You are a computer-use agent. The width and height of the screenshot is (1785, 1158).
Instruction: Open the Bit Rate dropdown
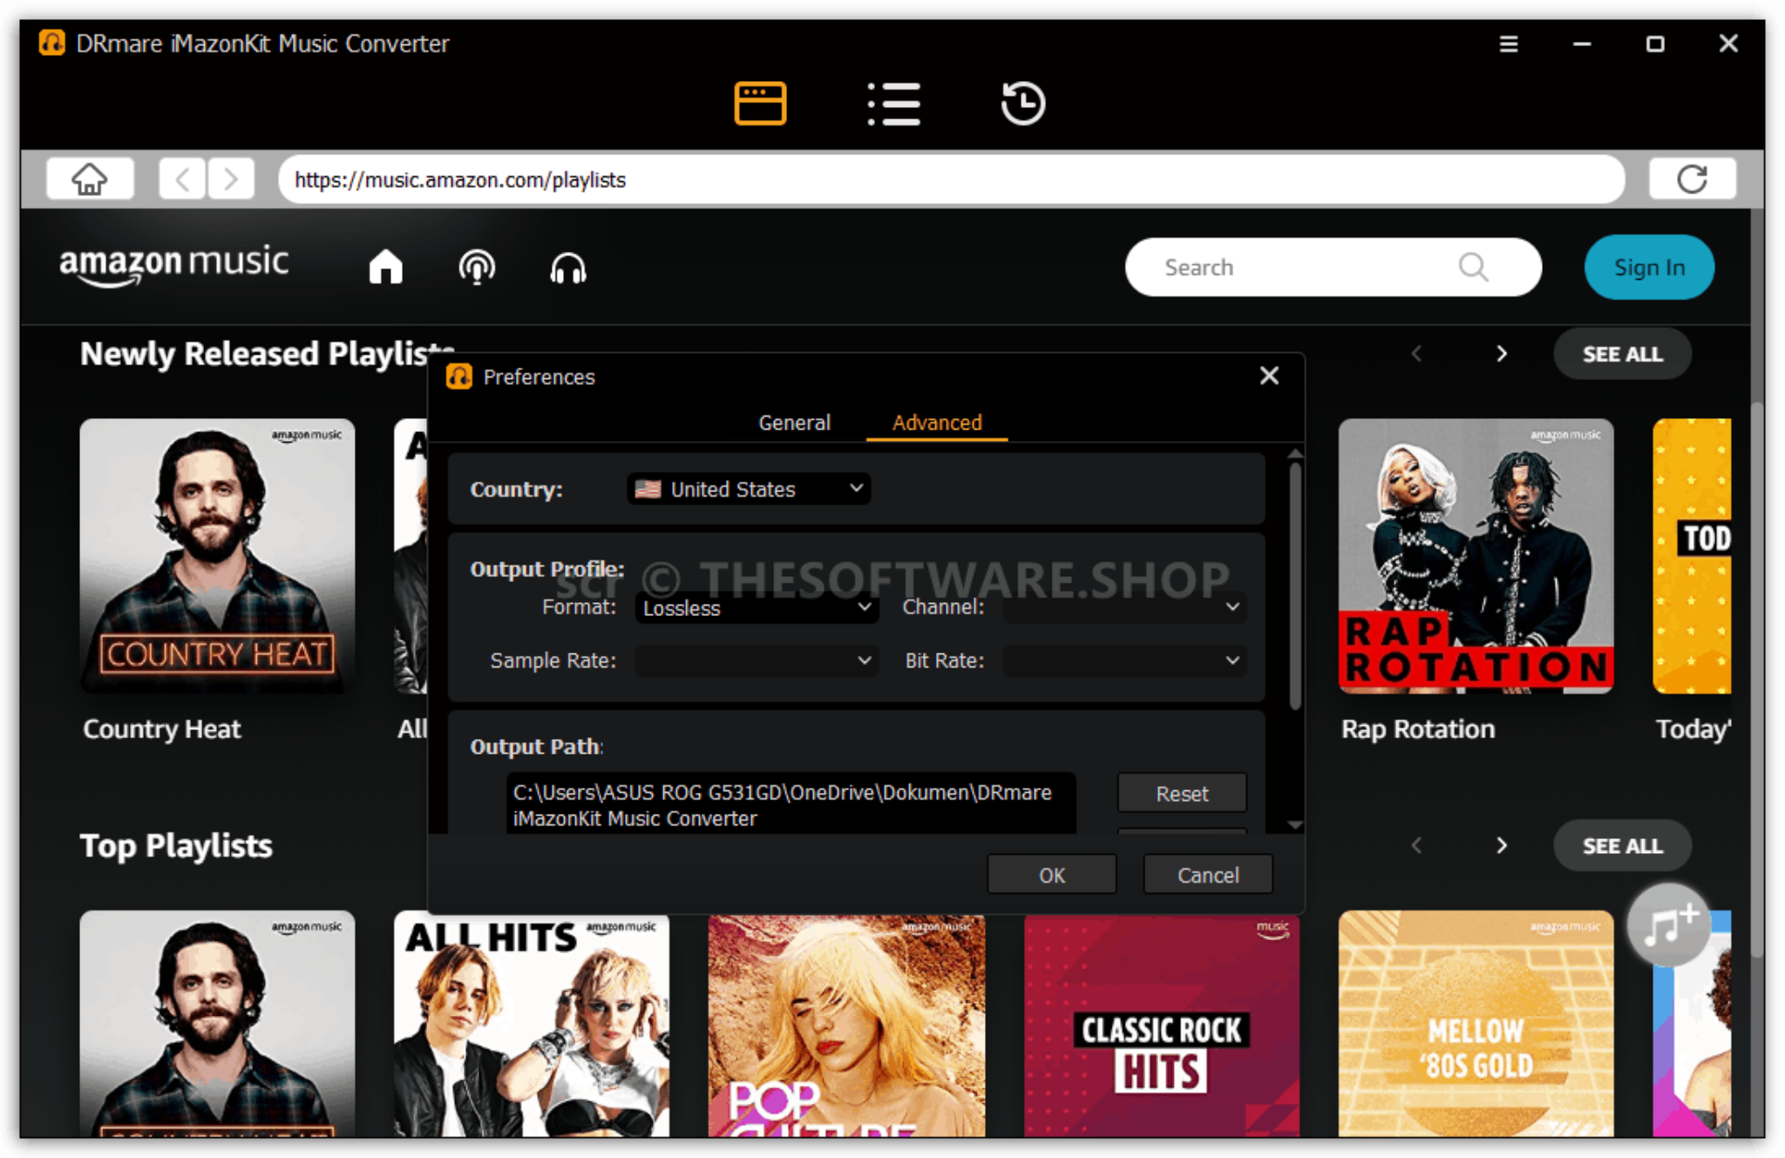pos(1124,660)
